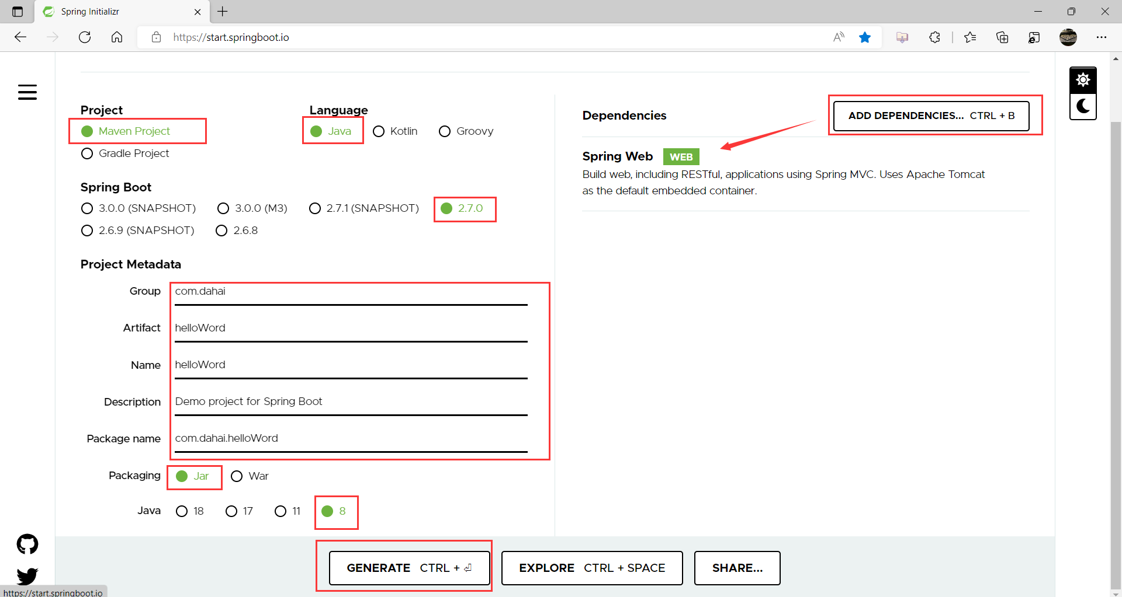Click the Package name input field
The height and width of the screenshot is (597, 1122).
point(351,440)
